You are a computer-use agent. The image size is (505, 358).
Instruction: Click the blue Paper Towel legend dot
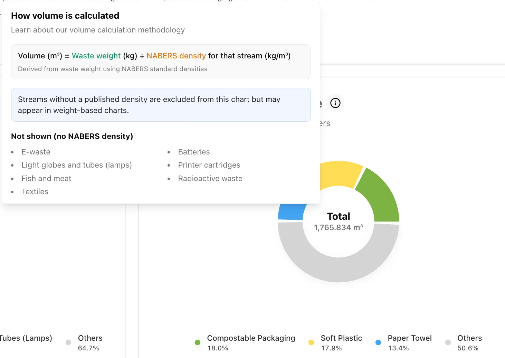click(378, 342)
